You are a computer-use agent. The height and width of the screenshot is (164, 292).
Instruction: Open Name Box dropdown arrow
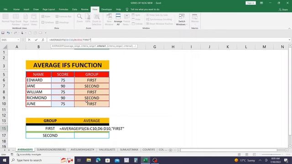tap(18, 40)
